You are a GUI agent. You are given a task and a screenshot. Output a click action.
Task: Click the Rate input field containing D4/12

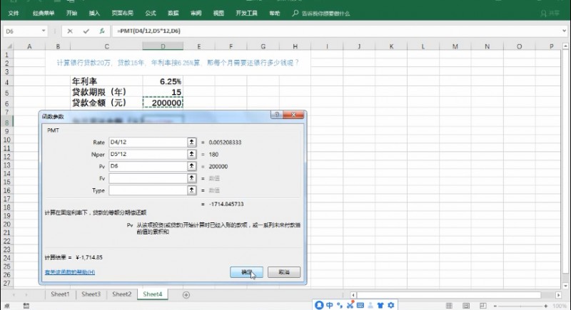[148, 142]
